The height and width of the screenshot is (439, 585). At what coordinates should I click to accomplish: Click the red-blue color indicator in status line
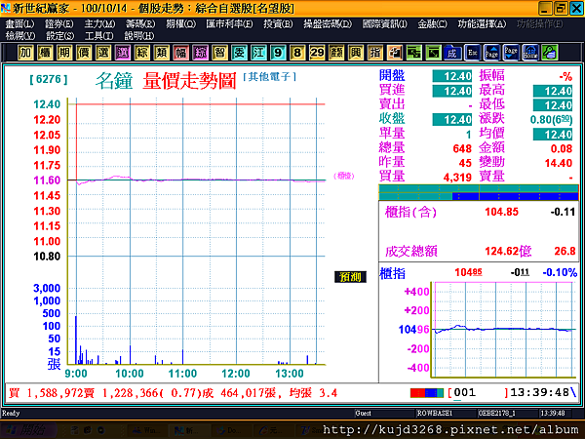tap(427, 393)
